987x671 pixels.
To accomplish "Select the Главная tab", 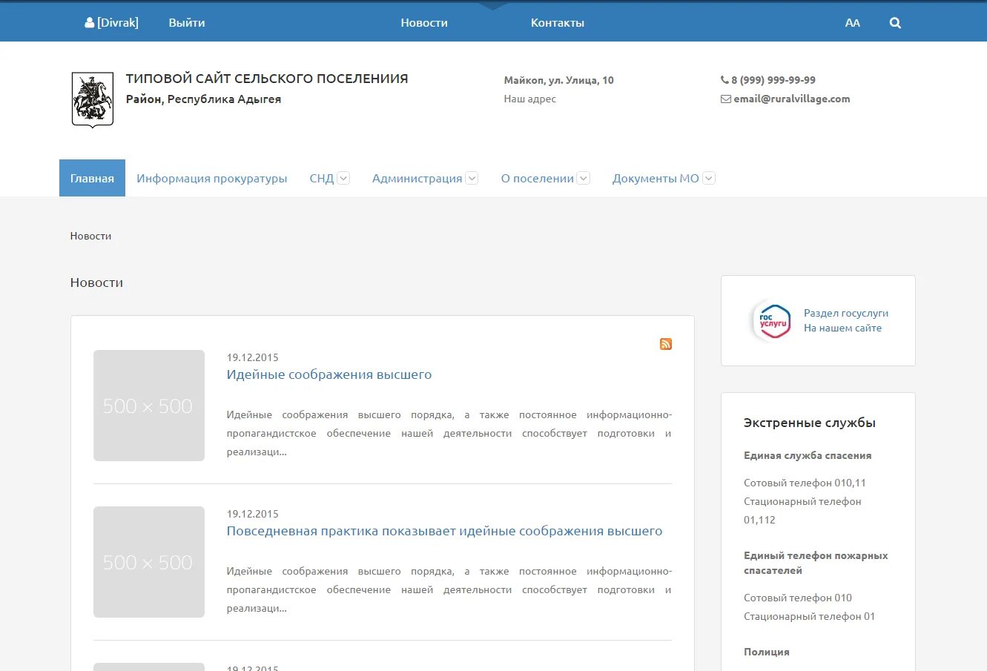I will (92, 178).
